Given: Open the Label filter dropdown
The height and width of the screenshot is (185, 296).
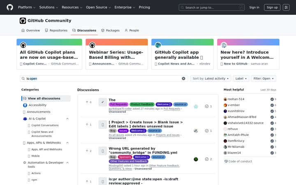Looking at the screenshot, I should (x=241, y=79).
